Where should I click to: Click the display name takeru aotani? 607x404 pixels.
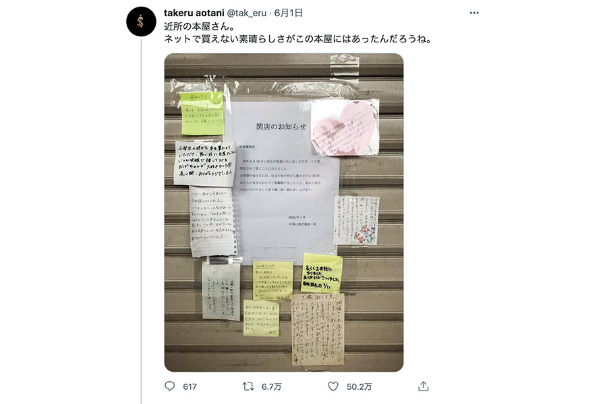pyautogui.click(x=194, y=13)
